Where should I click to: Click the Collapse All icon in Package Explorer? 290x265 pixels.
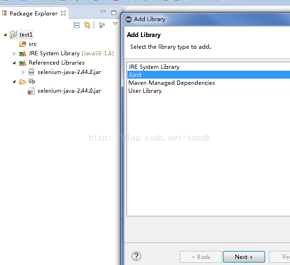[x=76, y=25]
